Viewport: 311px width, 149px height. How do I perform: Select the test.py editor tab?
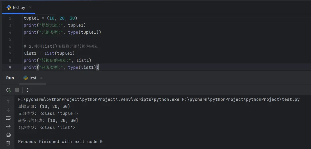19,7
